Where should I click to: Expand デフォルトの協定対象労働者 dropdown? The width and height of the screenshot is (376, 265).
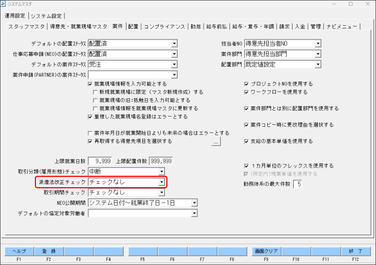point(195,213)
